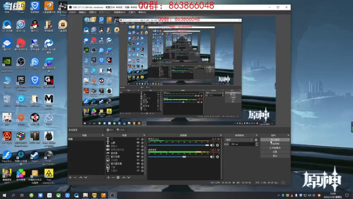Screen dimensions: 353x199
Task: Open the 场景集合(S) menu in OBS
Action: tap(119, 12)
